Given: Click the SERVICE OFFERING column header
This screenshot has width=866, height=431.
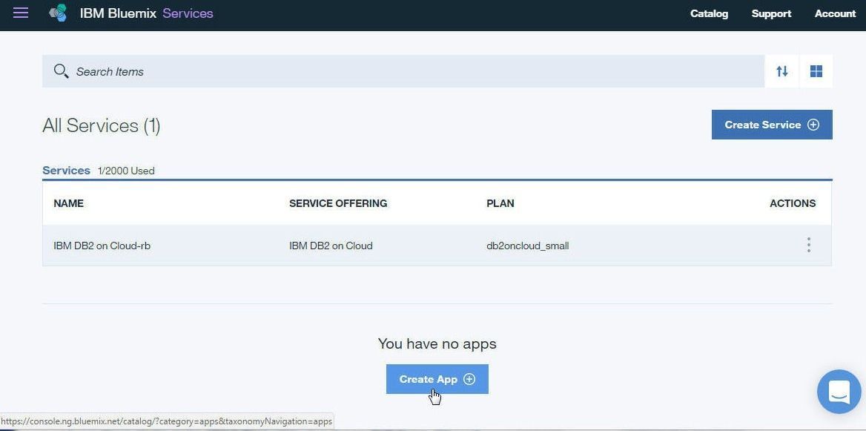Looking at the screenshot, I should [338, 203].
